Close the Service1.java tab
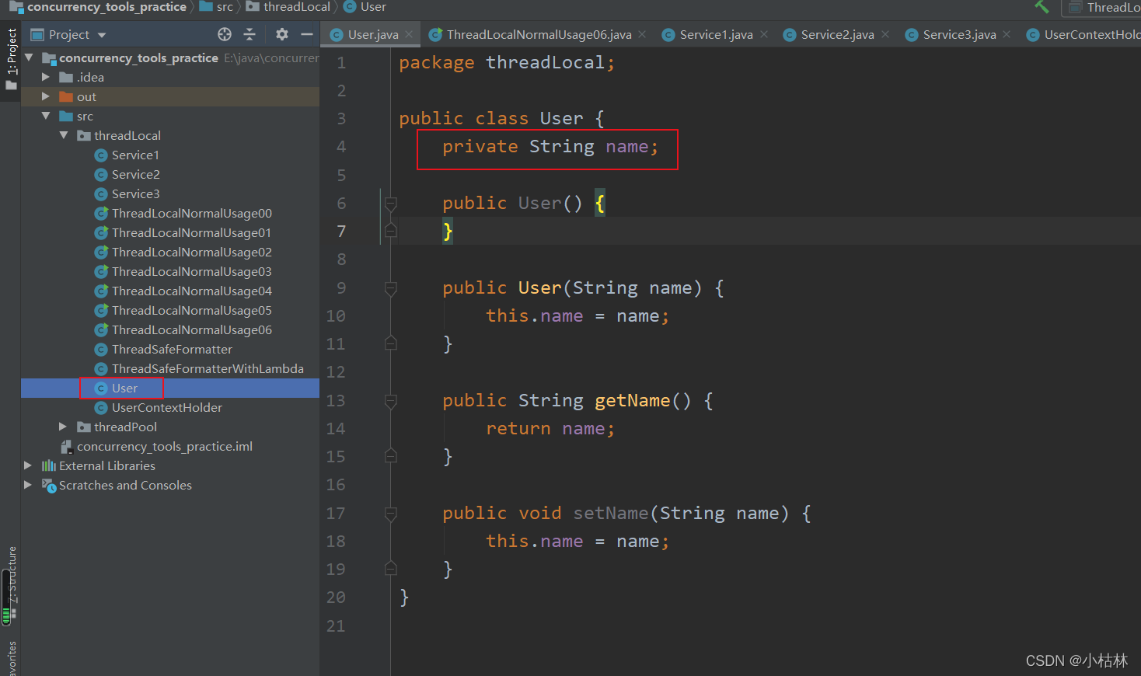Screen dimensions: 1141x676 (x=764, y=33)
